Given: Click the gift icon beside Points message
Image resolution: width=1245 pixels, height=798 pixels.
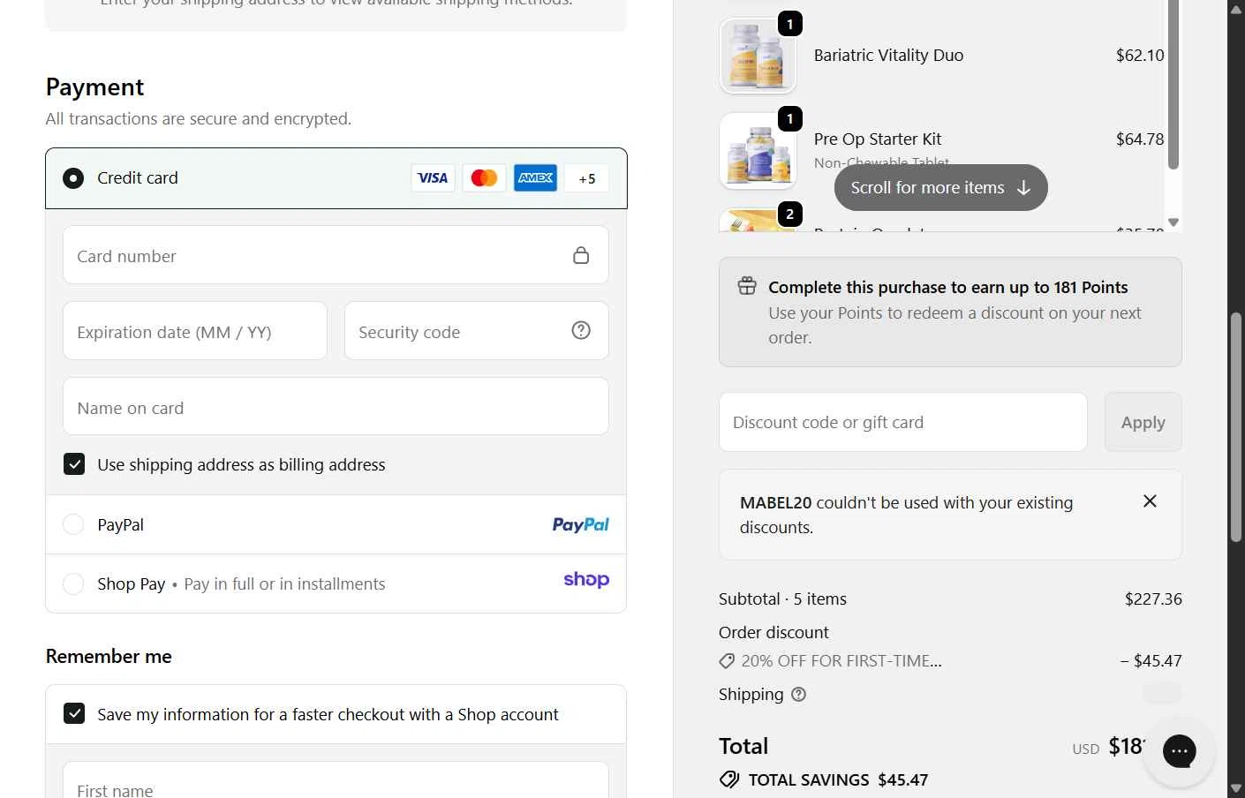Looking at the screenshot, I should point(747,286).
